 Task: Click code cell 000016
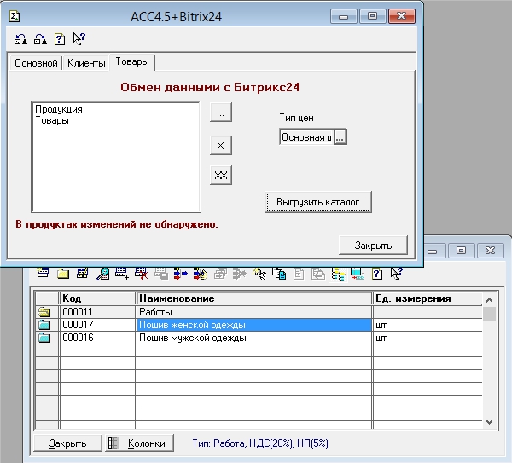point(97,338)
